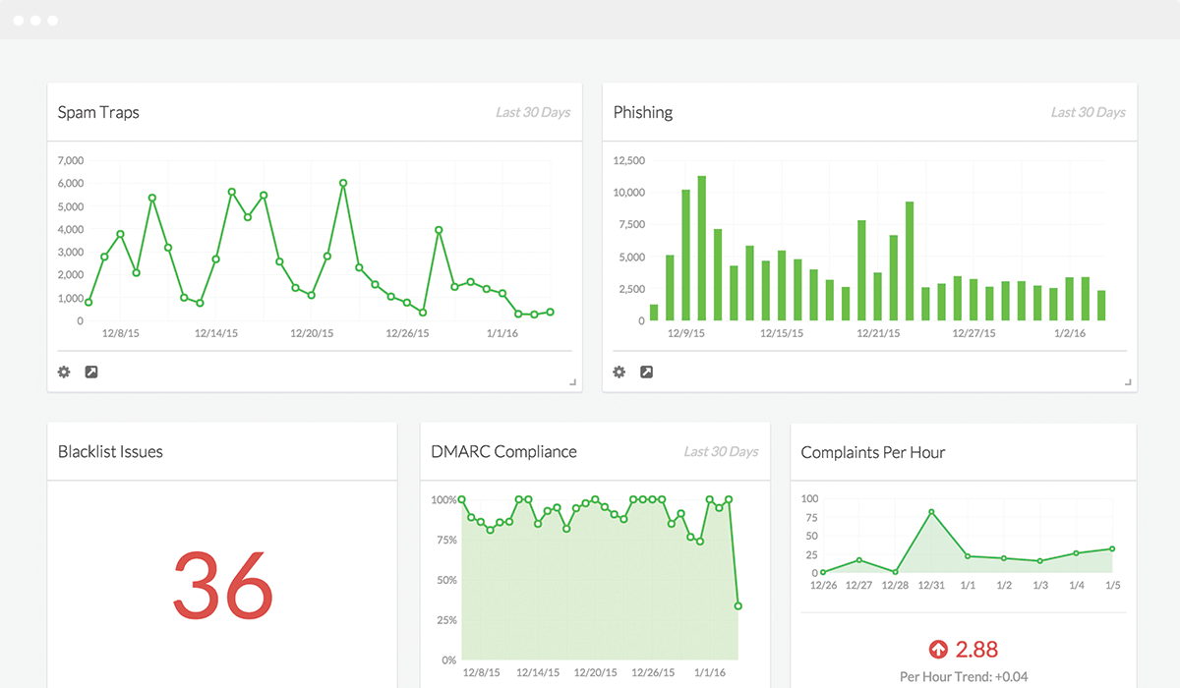Open Spam Traps widget settings gear

click(64, 373)
